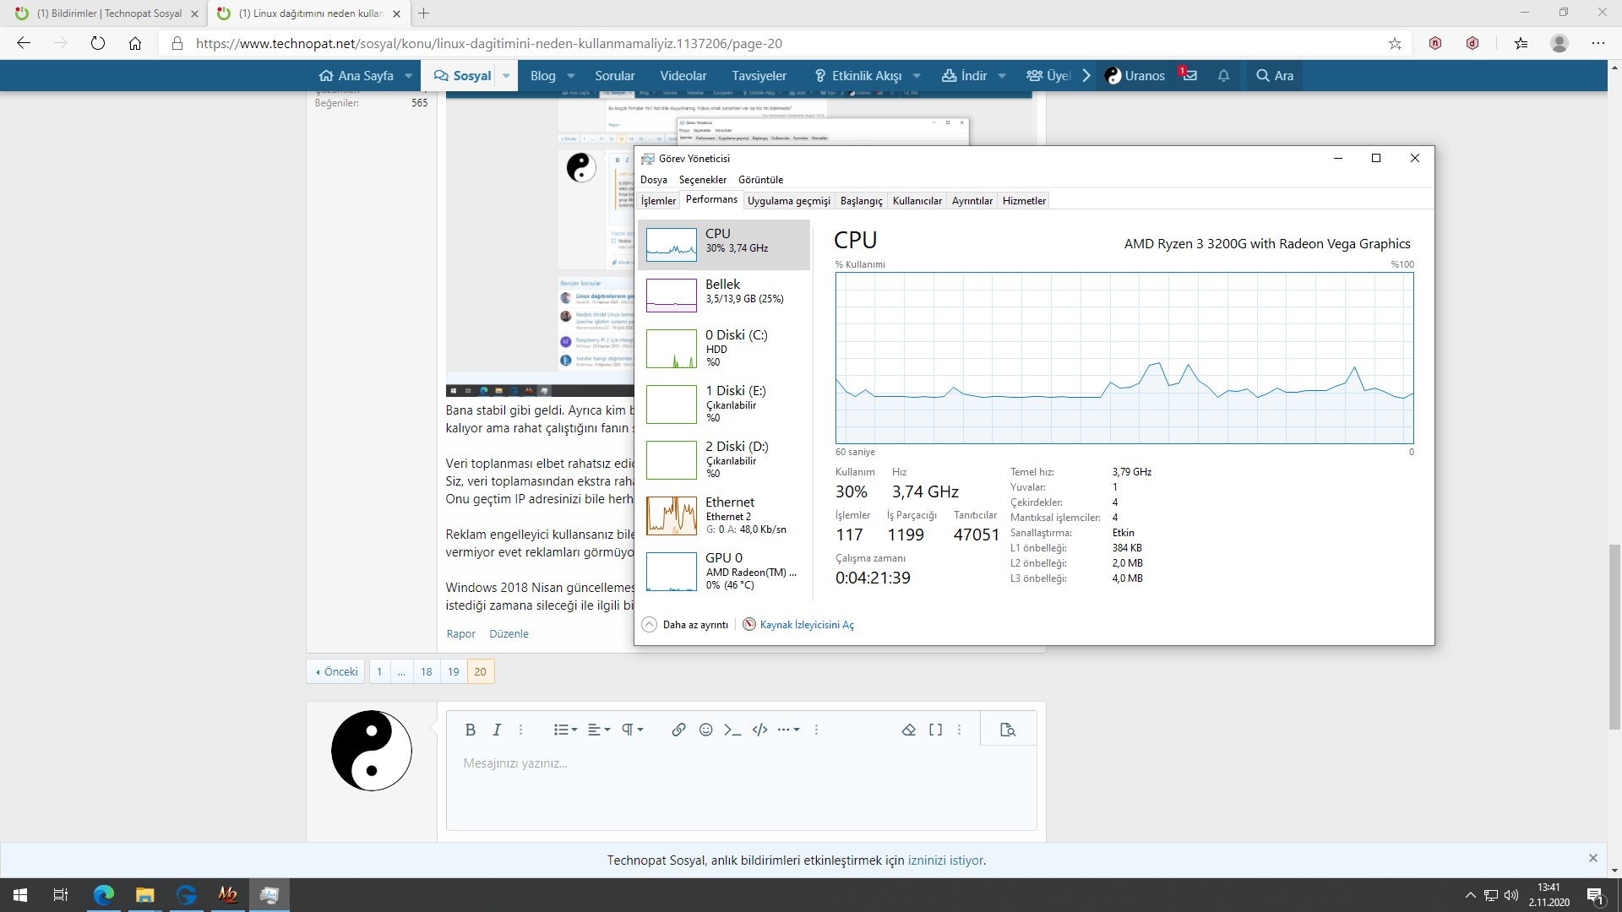The image size is (1622, 912).
Task: Click the eraser remove formatting icon
Action: click(909, 730)
